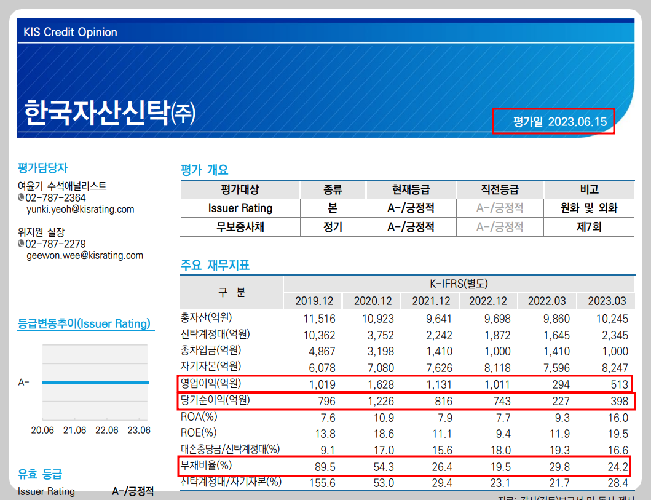Viewport: 651px width, 500px height.
Task: Click the chart axis label 23.06
Action: click(x=139, y=431)
